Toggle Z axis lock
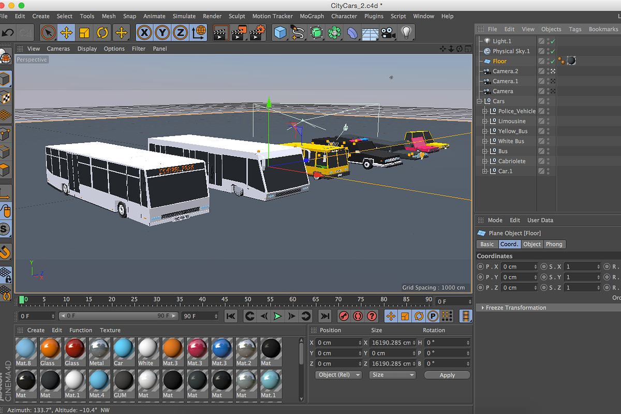 pyautogui.click(x=181, y=33)
